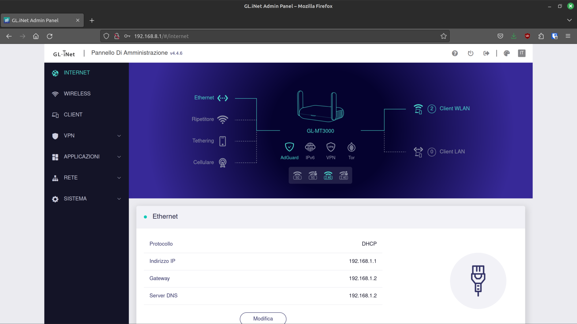Click the Cellulare antenna icon

223,162
